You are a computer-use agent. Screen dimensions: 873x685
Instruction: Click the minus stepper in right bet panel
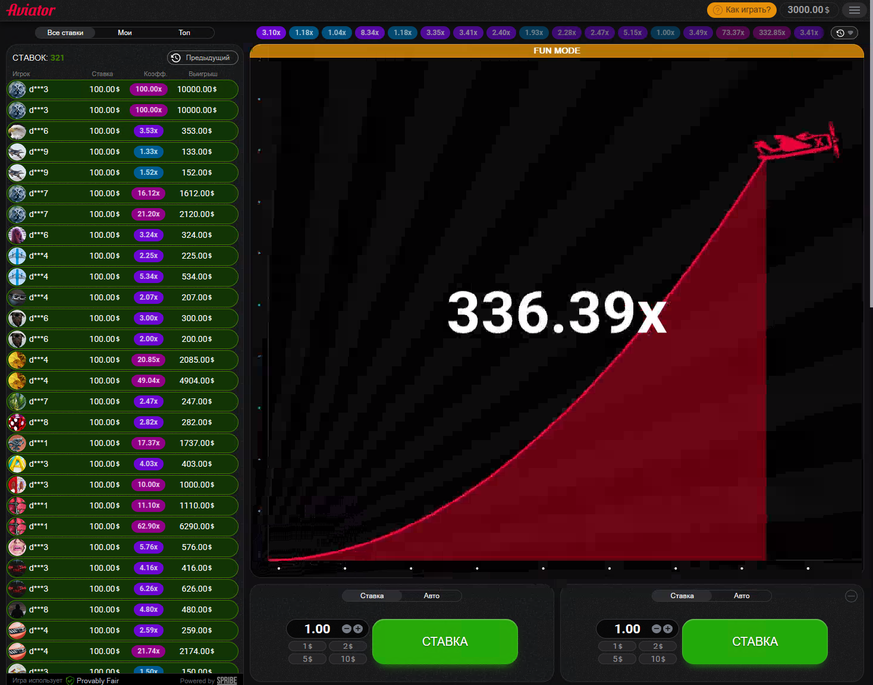(657, 629)
